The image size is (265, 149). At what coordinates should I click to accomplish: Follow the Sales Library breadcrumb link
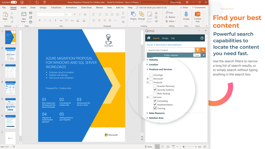[x=161, y=45]
